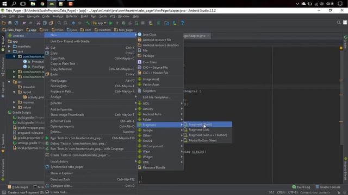Expand the Service submenu
Viewport: 348px width, 195px height.
click(160, 141)
